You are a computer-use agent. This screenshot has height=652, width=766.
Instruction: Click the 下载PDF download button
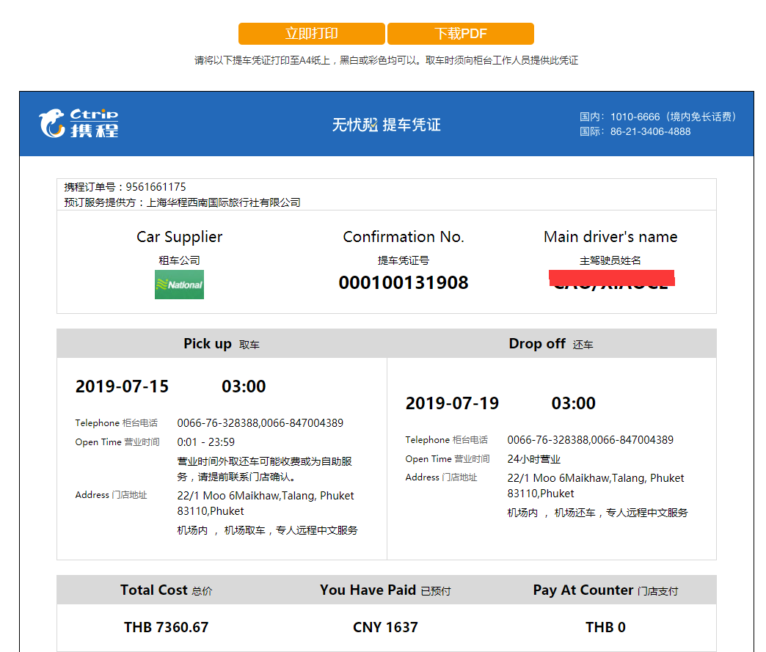[460, 34]
